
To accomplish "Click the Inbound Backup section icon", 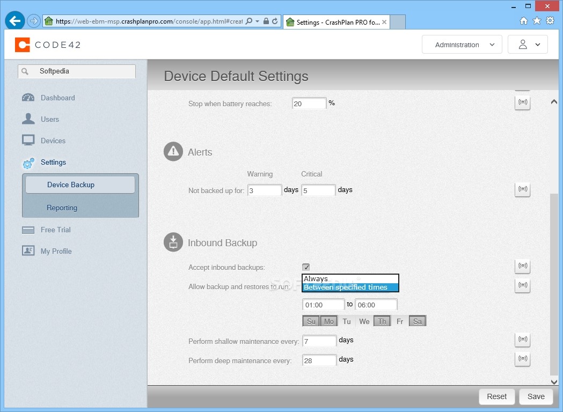I will 173,242.
